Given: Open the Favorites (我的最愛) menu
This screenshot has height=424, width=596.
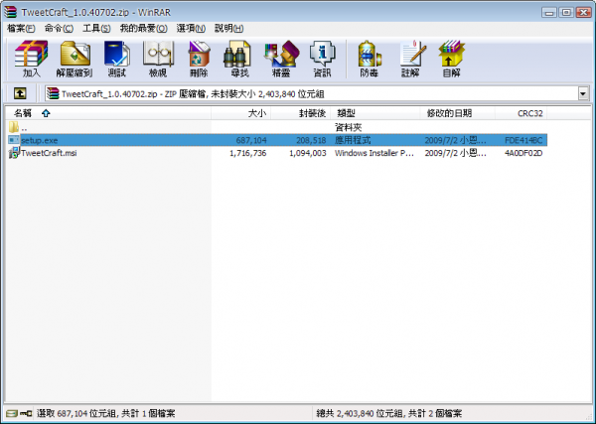Looking at the screenshot, I should pyautogui.click(x=143, y=28).
